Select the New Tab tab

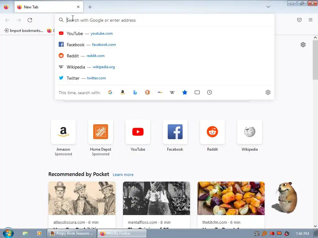[x=49, y=7]
